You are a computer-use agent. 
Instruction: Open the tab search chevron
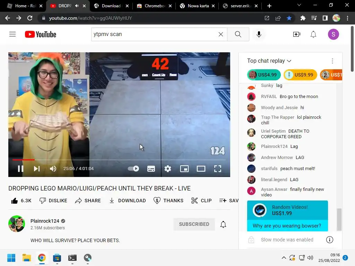coord(299,5)
